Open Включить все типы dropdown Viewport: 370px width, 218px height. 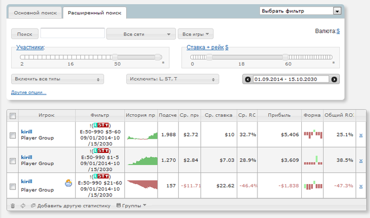click(x=58, y=79)
